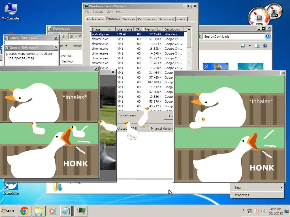290x217 pixels.
Task: Choose Properties in context menu
Action: click(257, 195)
